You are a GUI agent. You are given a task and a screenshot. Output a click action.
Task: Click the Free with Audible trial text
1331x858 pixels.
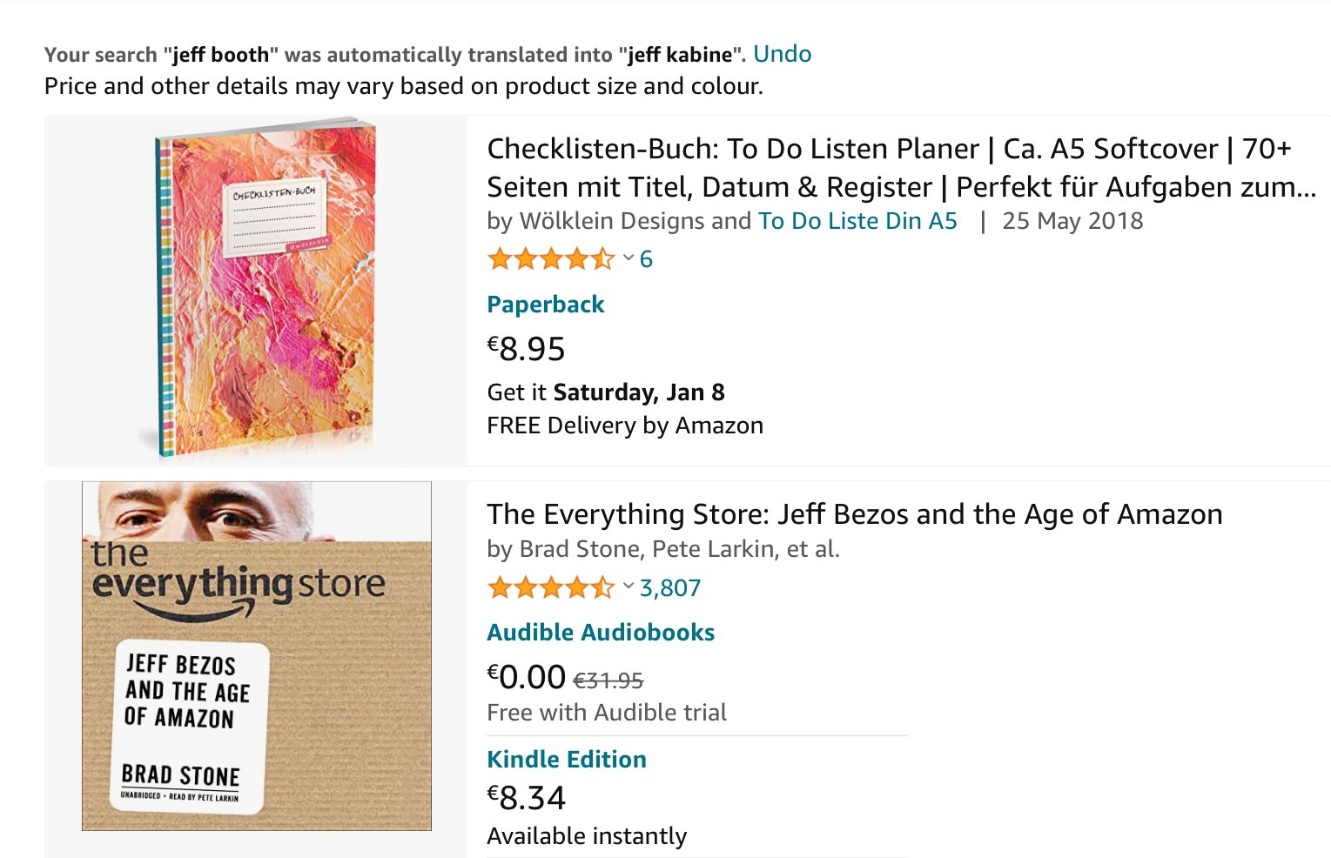pyautogui.click(x=606, y=713)
